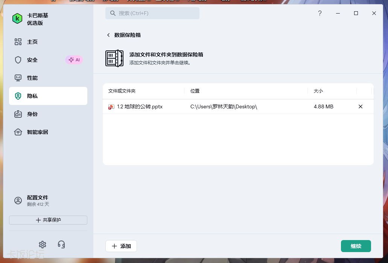The width and height of the screenshot is (388, 263).
Task: Open settings via the gear icon
Action: click(x=43, y=245)
